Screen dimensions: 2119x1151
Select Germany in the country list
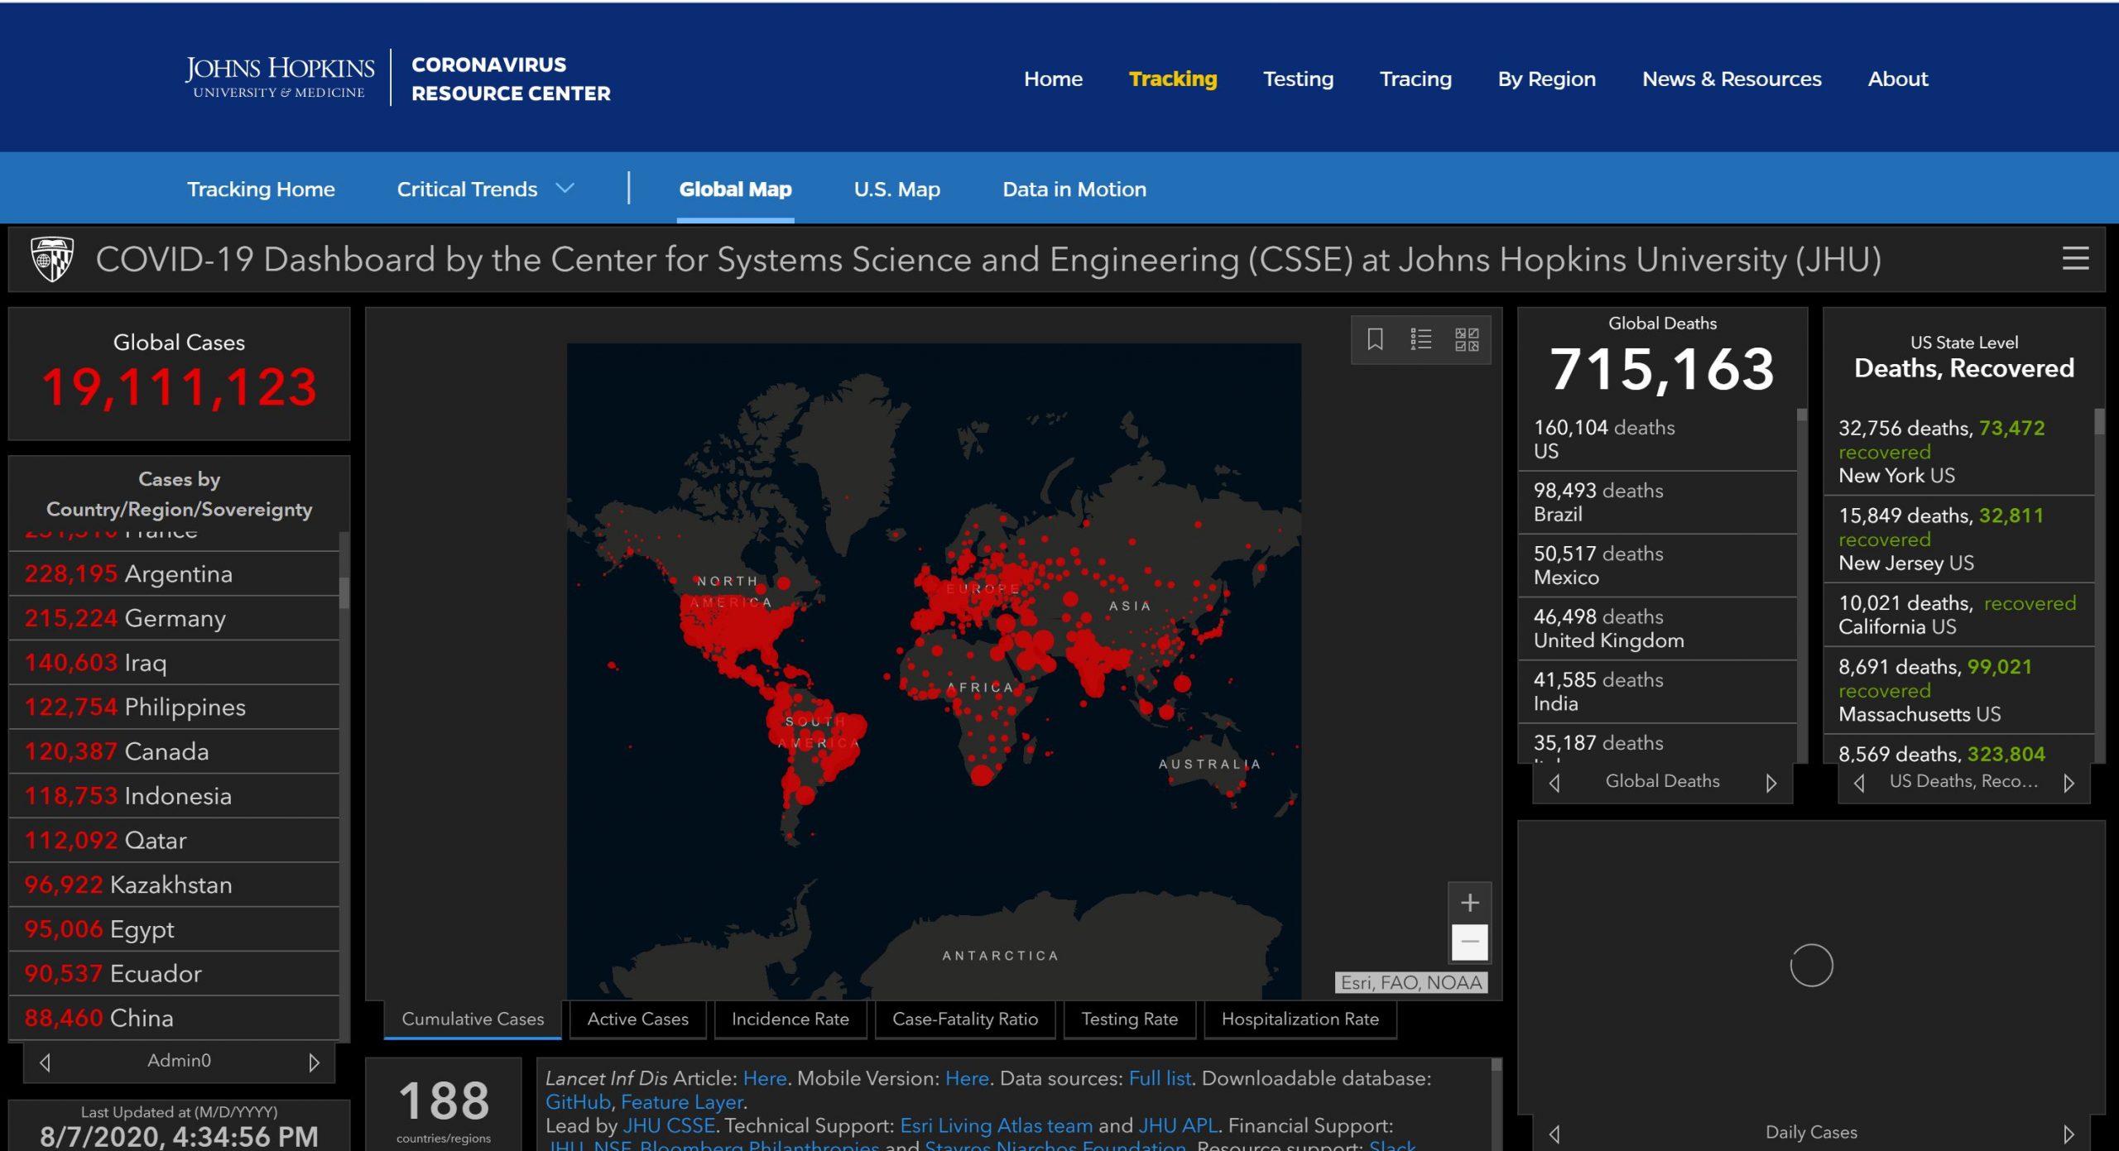174,618
